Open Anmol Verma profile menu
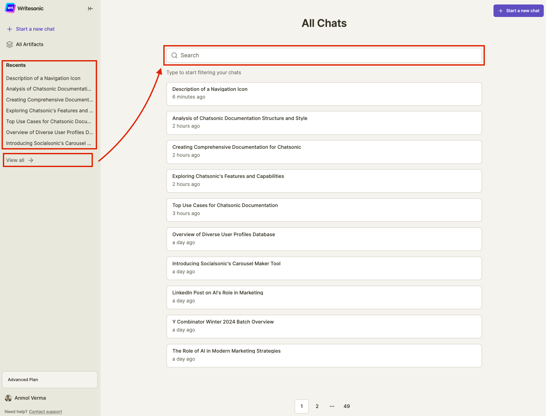This screenshot has width=546, height=416. coord(26,398)
